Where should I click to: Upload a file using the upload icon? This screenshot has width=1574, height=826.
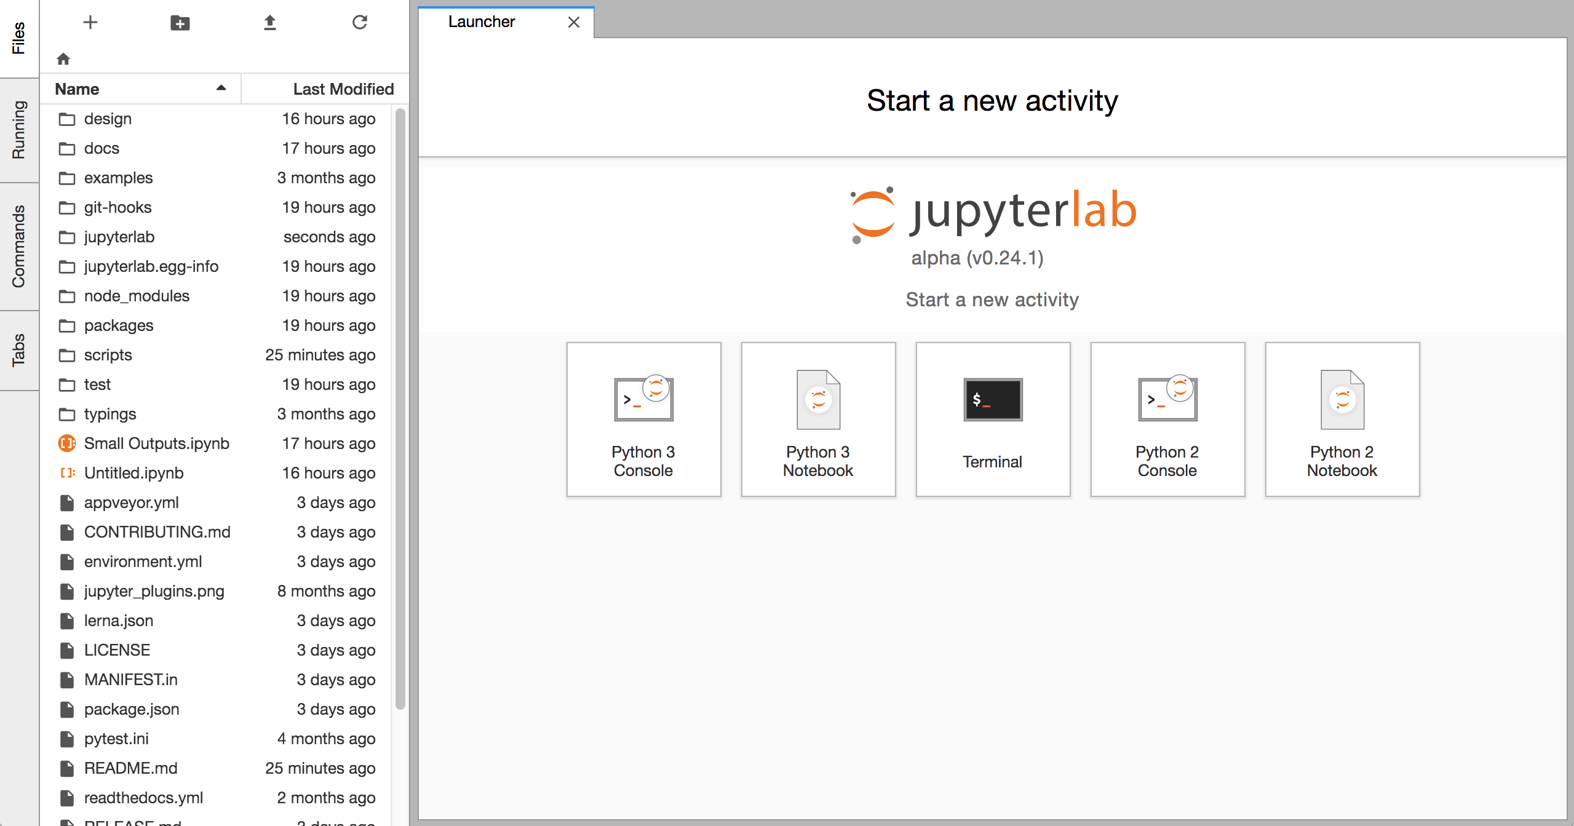click(269, 22)
